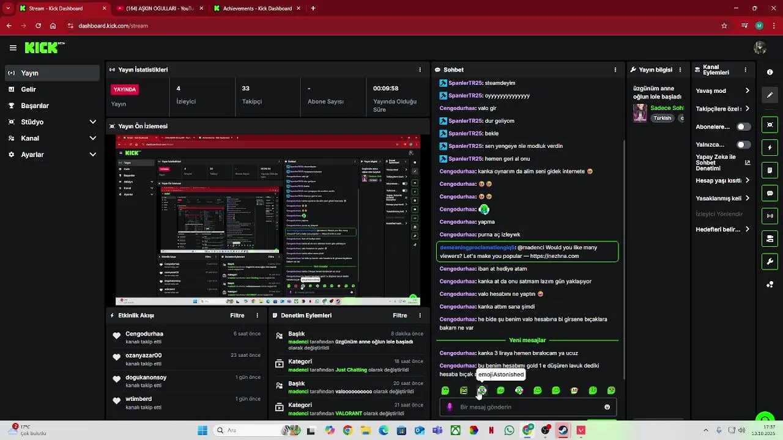783x440 pixels.
Task: Switch to Stream - Kick Dashboard tab
Action: [x=62, y=9]
